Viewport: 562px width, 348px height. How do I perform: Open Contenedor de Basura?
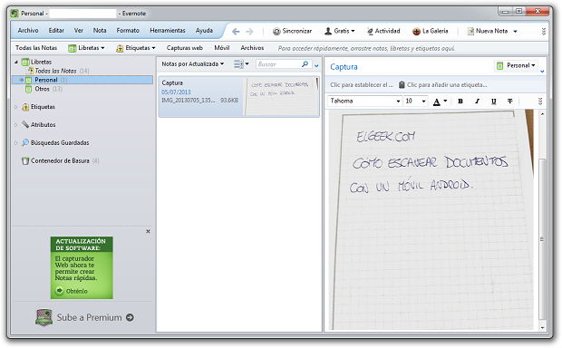click(60, 160)
